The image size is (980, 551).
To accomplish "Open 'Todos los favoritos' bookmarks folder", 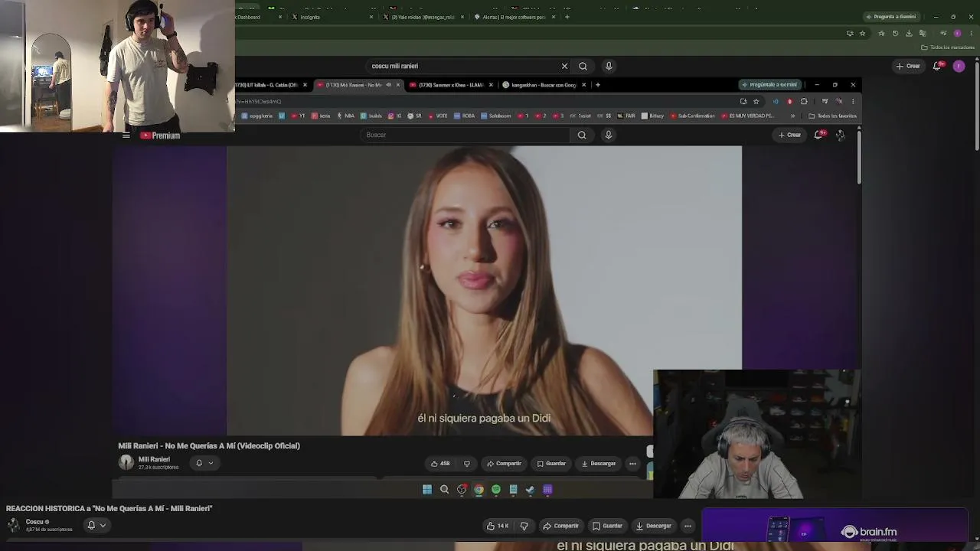I will [832, 116].
